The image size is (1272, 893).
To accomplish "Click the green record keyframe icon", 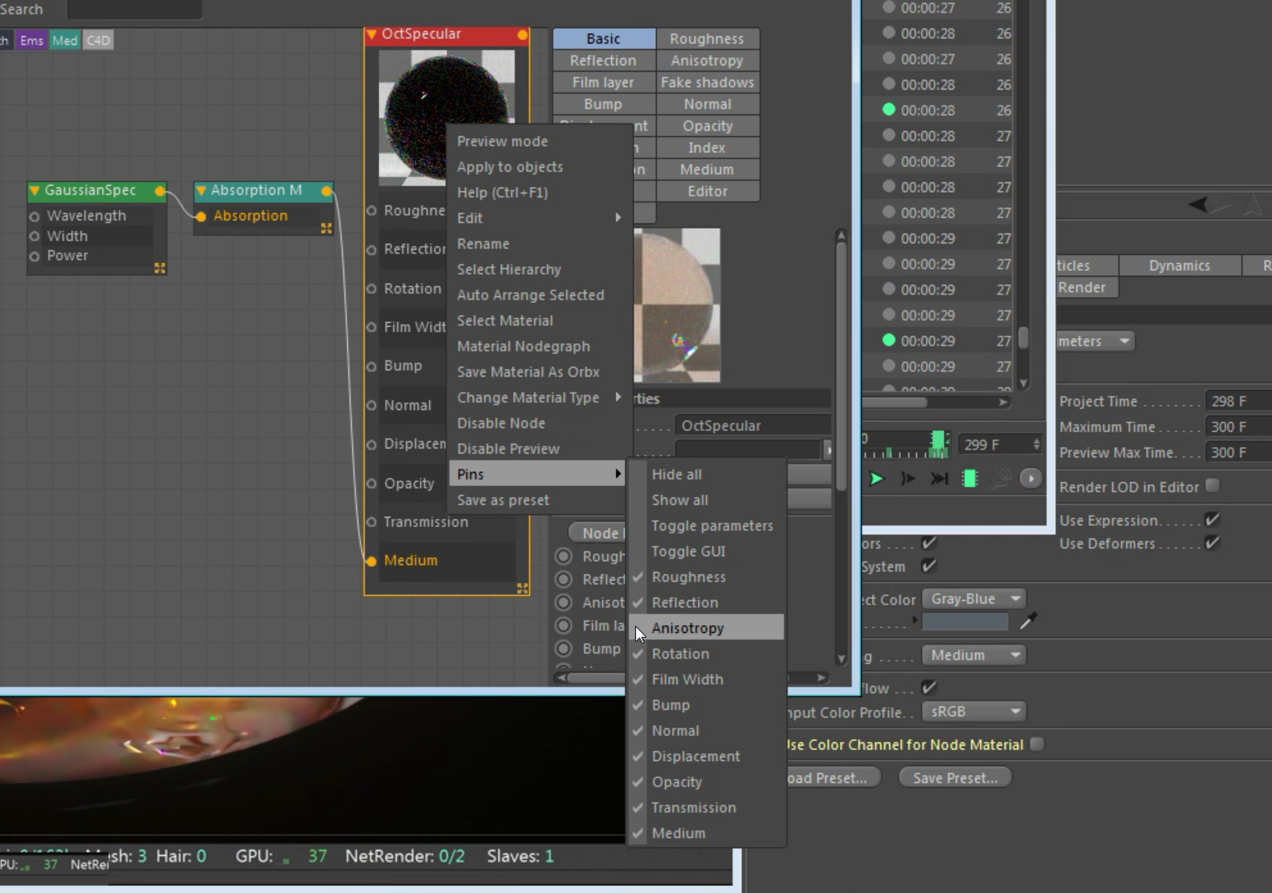I will tap(969, 479).
